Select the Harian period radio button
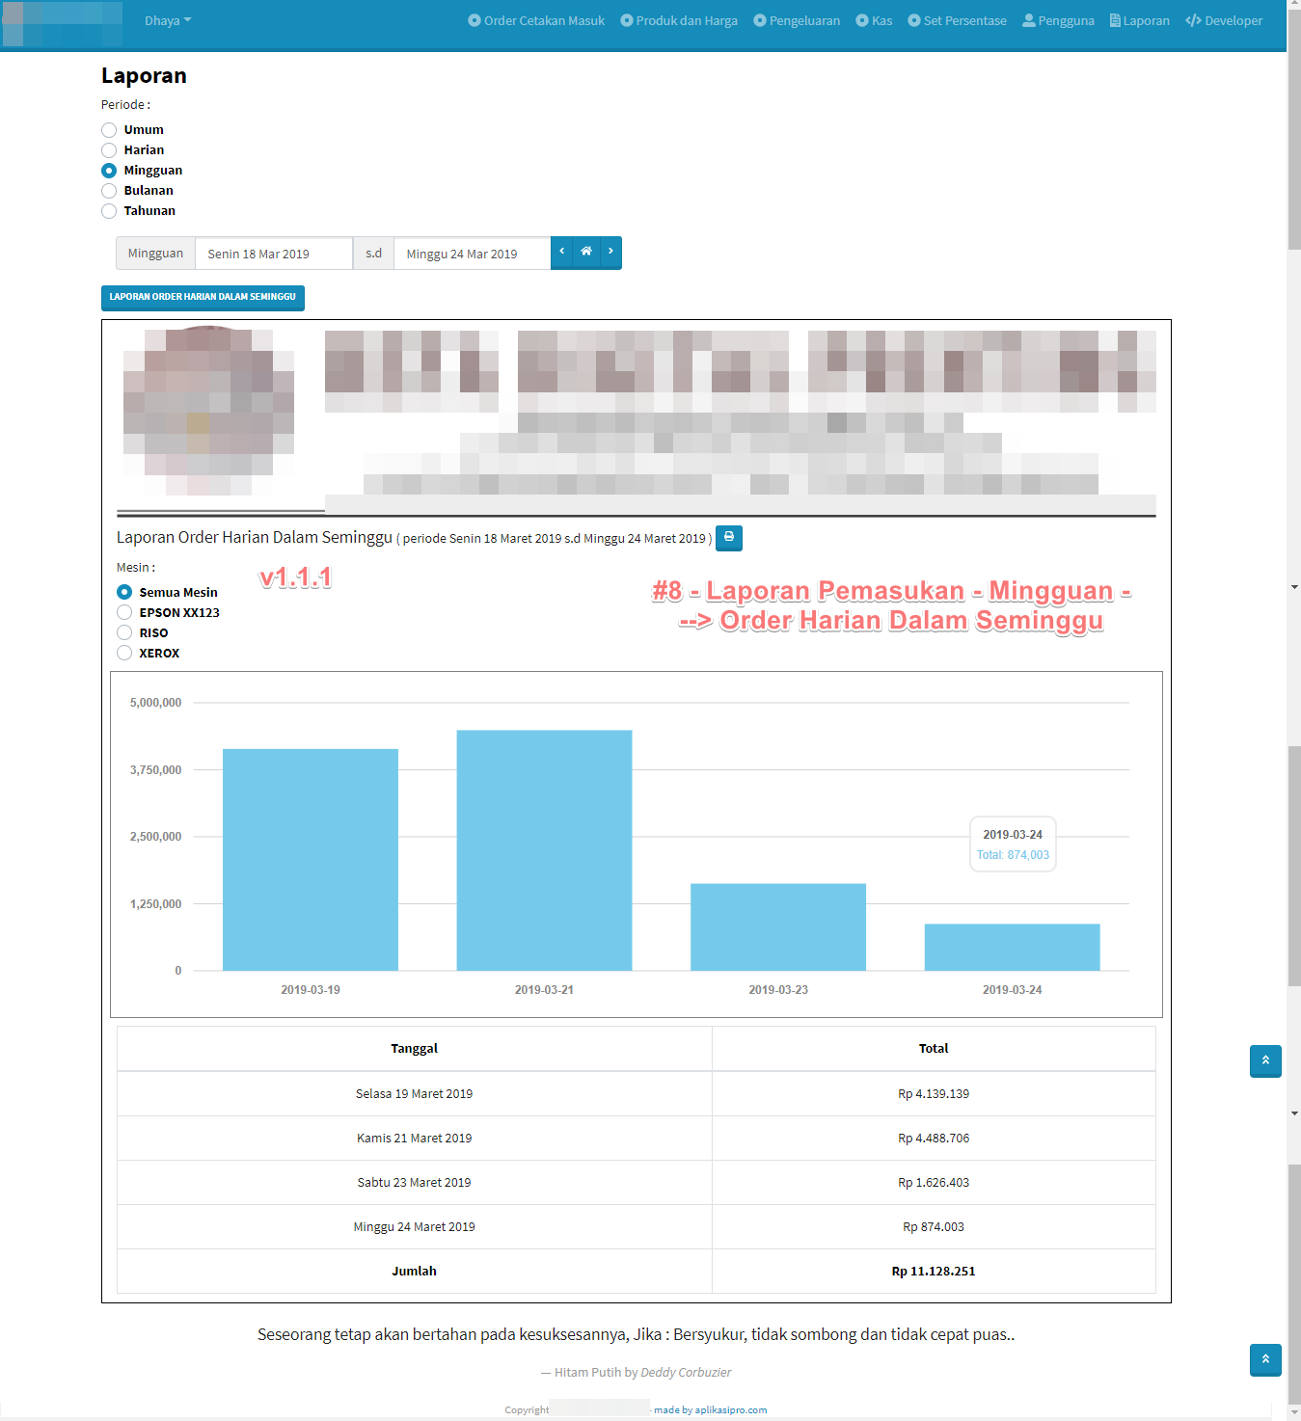The width and height of the screenshot is (1301, 1421). [109, 150]
